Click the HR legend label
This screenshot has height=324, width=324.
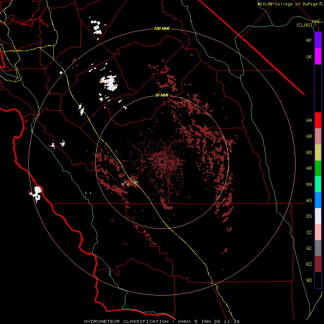tap(309, 168)
